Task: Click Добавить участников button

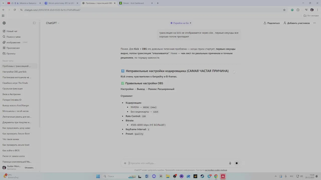Action: 297,23
